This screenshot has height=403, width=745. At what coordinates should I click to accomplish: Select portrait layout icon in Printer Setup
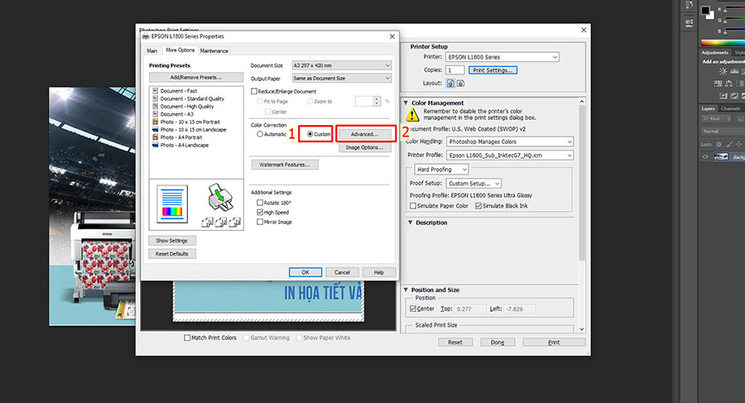[x=450, y=84]
